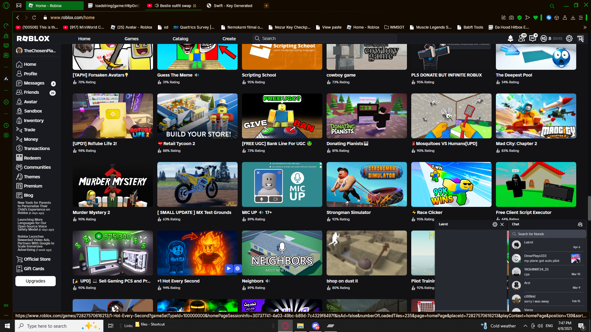Viewport: 591px width, 332px height.
Task: Click create group chat icon
Action: 580,224
